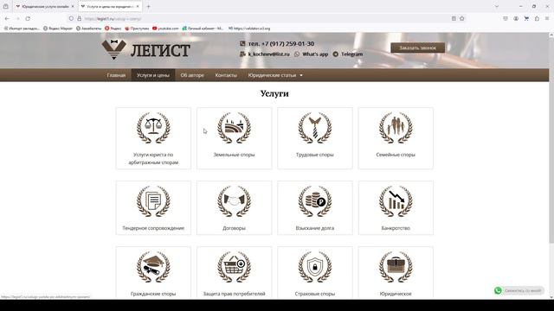The height and width of the screenshot is (311, 554).
Task: Reload the page with the refresh icon
Action: [x=28, y=18]
